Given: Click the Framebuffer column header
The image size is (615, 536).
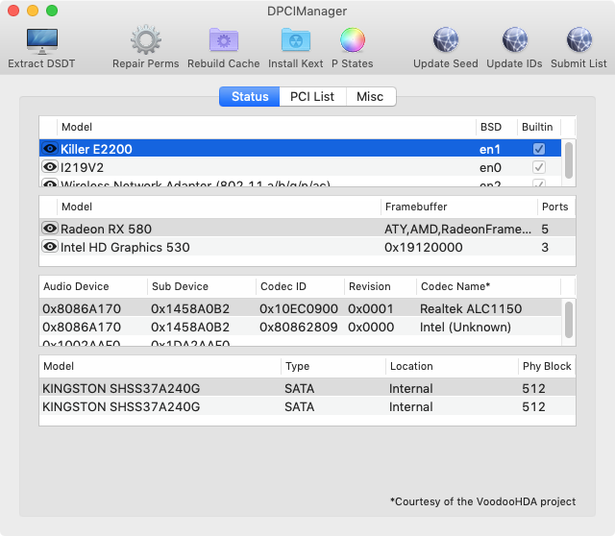Looking at the screenshot, I should 458,207.
